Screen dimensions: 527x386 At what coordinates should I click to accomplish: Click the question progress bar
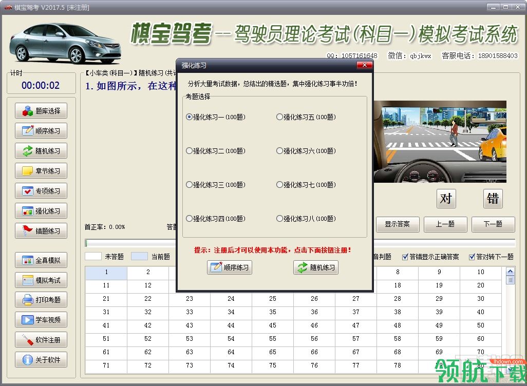(300, 243)
